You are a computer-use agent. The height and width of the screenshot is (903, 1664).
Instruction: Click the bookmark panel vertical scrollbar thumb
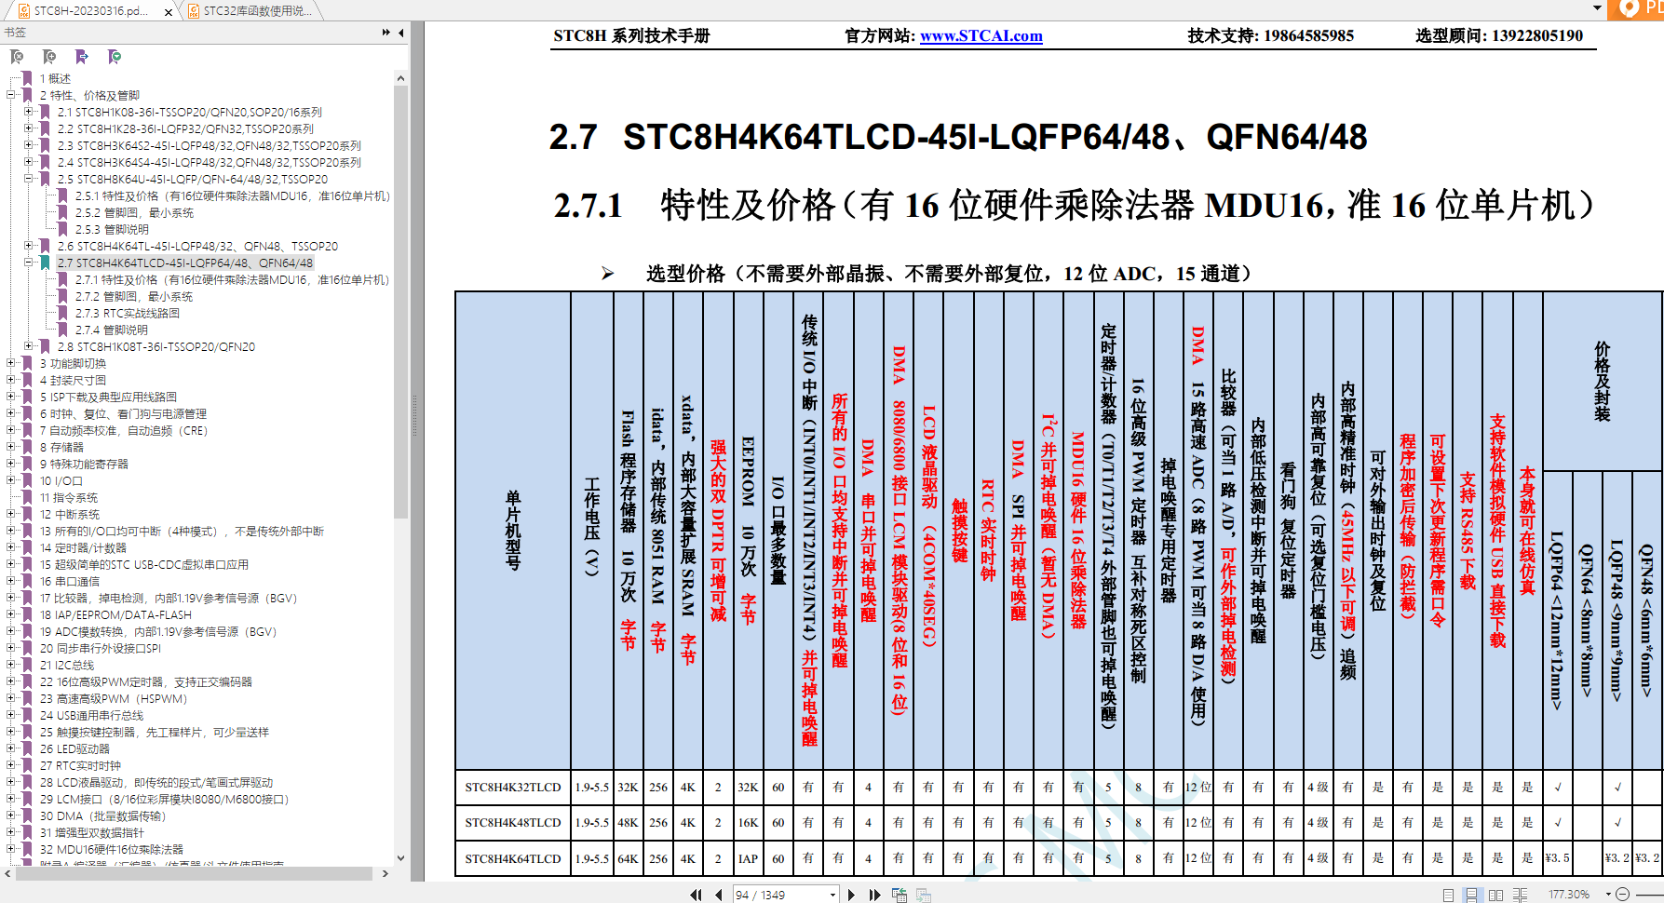401,302
